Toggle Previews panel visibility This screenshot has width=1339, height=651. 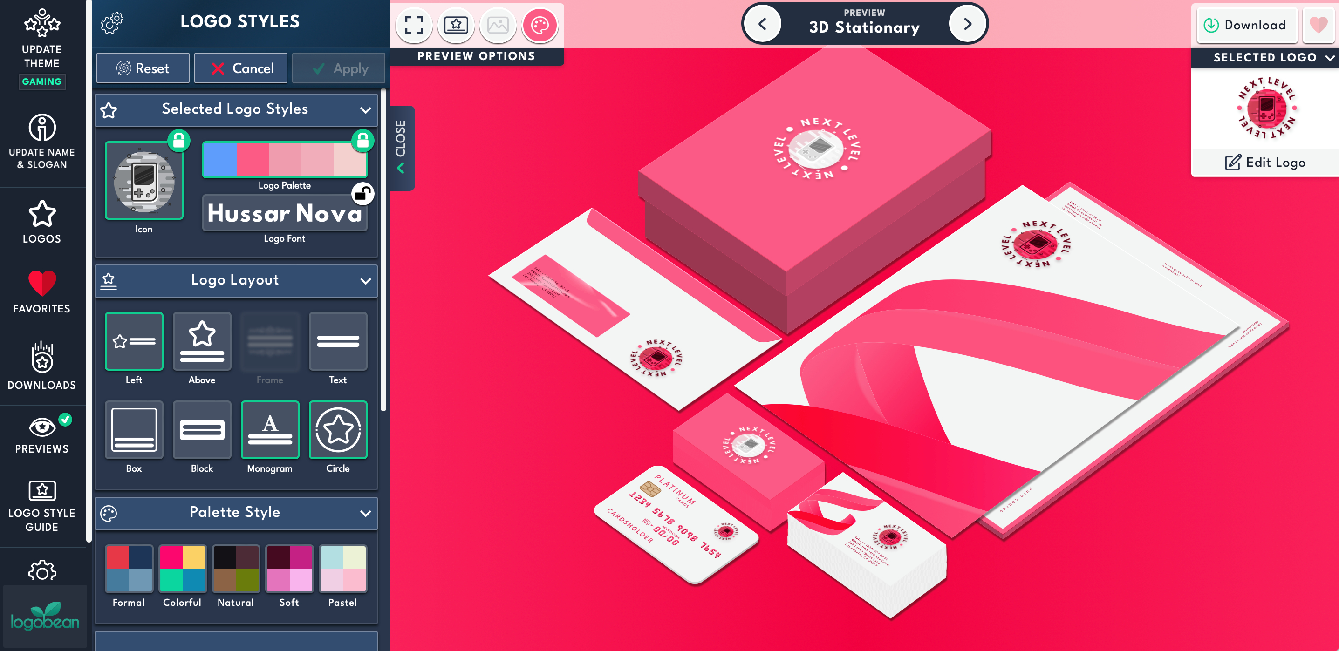coord(41,435)
